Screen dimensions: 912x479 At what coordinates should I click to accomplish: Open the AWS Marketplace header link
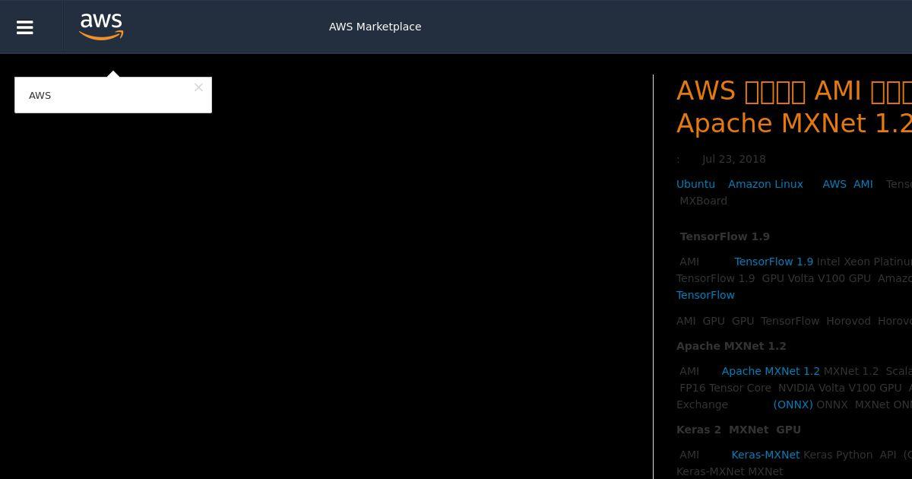click(x=375, y=27)
